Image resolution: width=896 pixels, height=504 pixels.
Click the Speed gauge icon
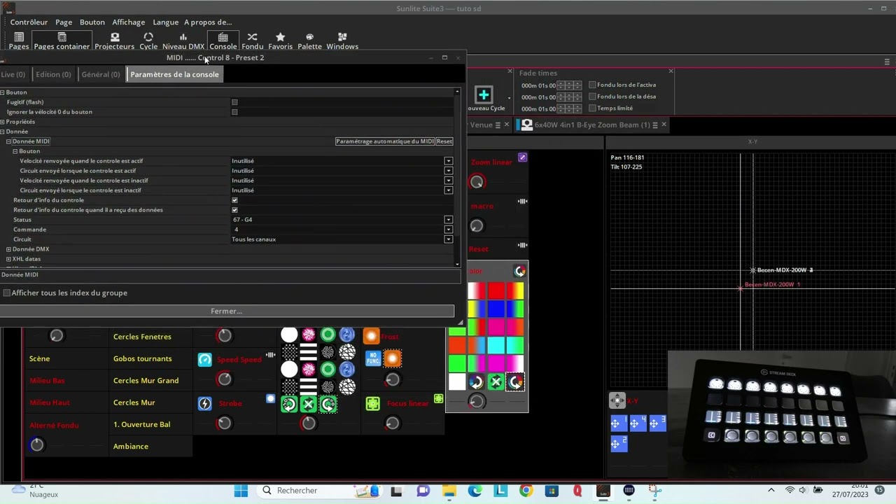pos(204,359)
